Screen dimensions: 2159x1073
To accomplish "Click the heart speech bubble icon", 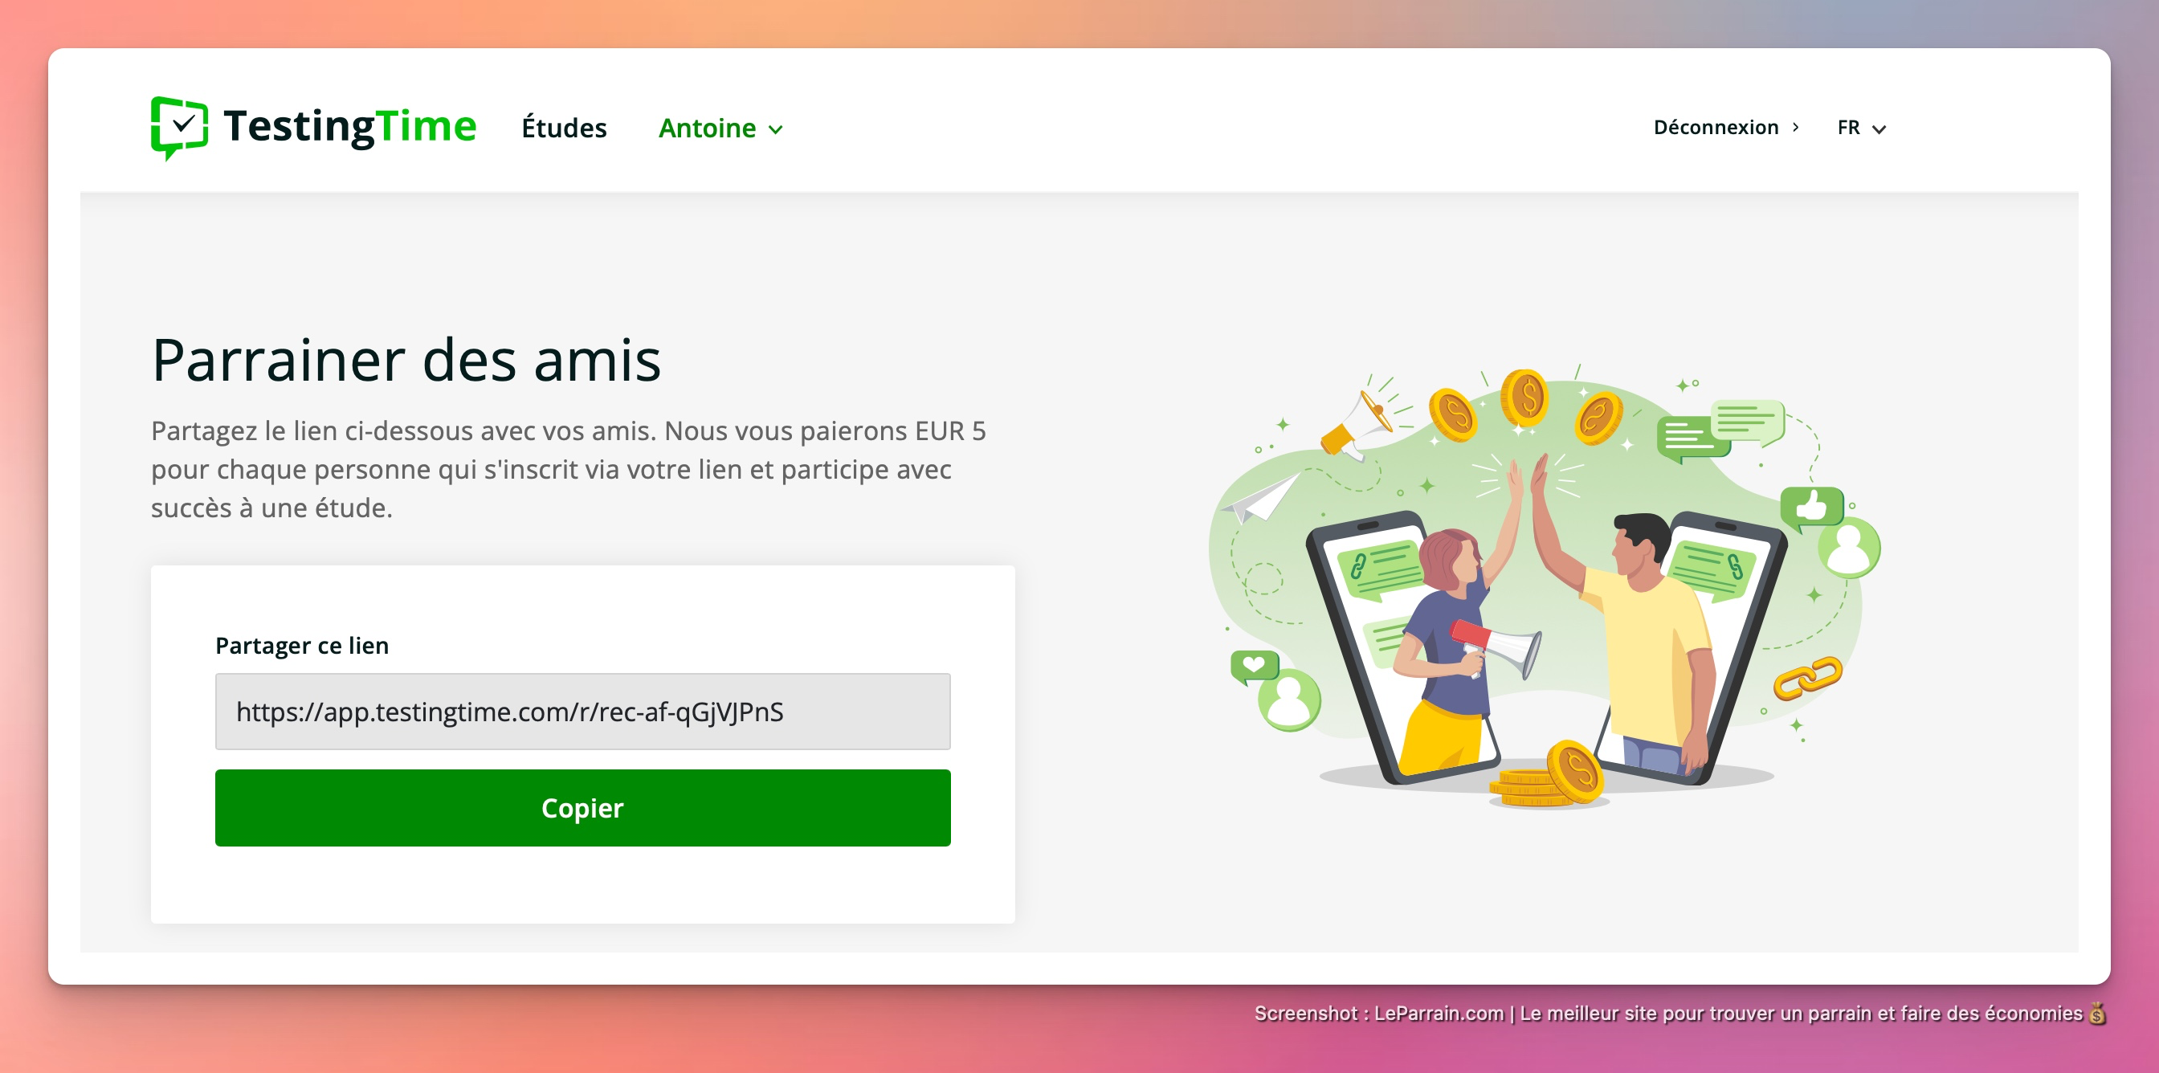I will [1254, 667].
